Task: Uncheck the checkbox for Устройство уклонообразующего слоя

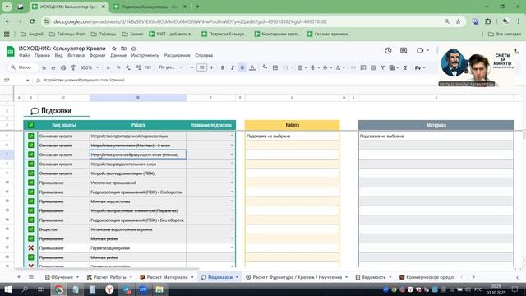Action: (x=31, y=155)
